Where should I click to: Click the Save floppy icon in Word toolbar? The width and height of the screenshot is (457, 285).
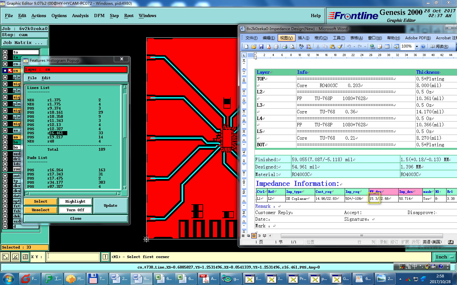[x=261, y=47]
